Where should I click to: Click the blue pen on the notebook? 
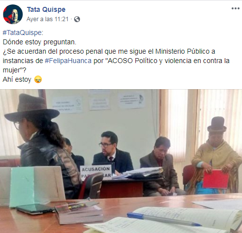(164, 219)
